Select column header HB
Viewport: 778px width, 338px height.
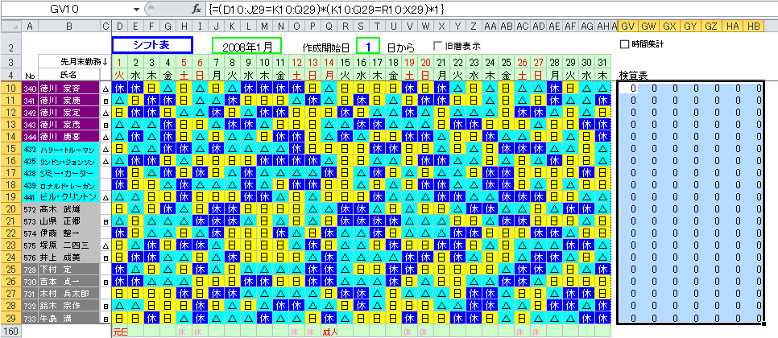click(x=753, y=27)
